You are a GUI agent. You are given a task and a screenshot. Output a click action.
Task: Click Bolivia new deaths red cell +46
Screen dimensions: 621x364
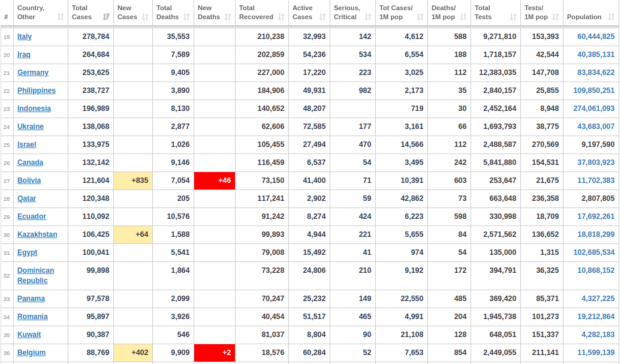tap(215, 181)
